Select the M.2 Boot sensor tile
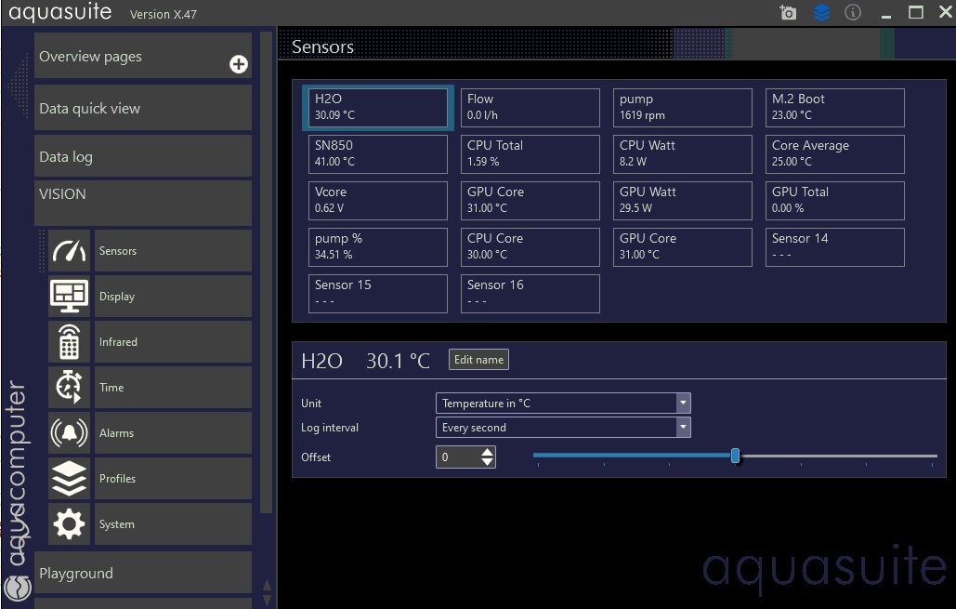This screenshot has width=956, height=609. (834, 108)
